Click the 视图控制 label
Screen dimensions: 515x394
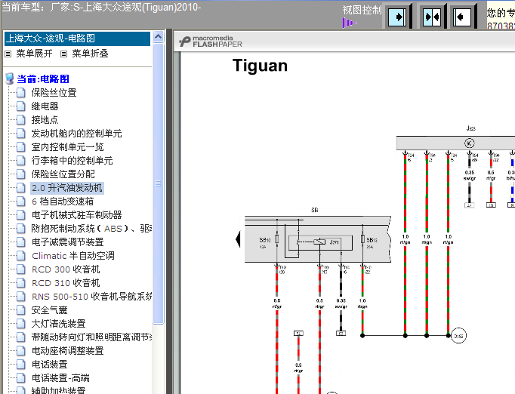[x=362, y=10]
